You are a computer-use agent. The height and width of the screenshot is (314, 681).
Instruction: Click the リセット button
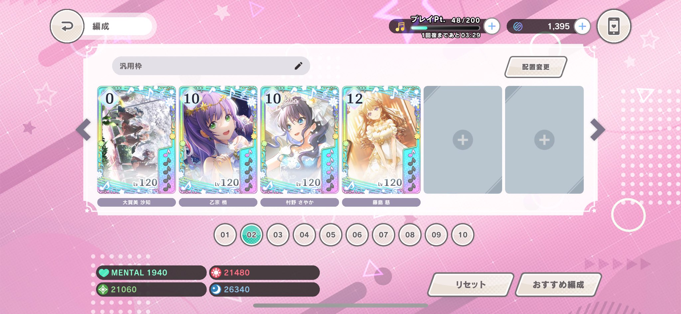coord(471,284)
